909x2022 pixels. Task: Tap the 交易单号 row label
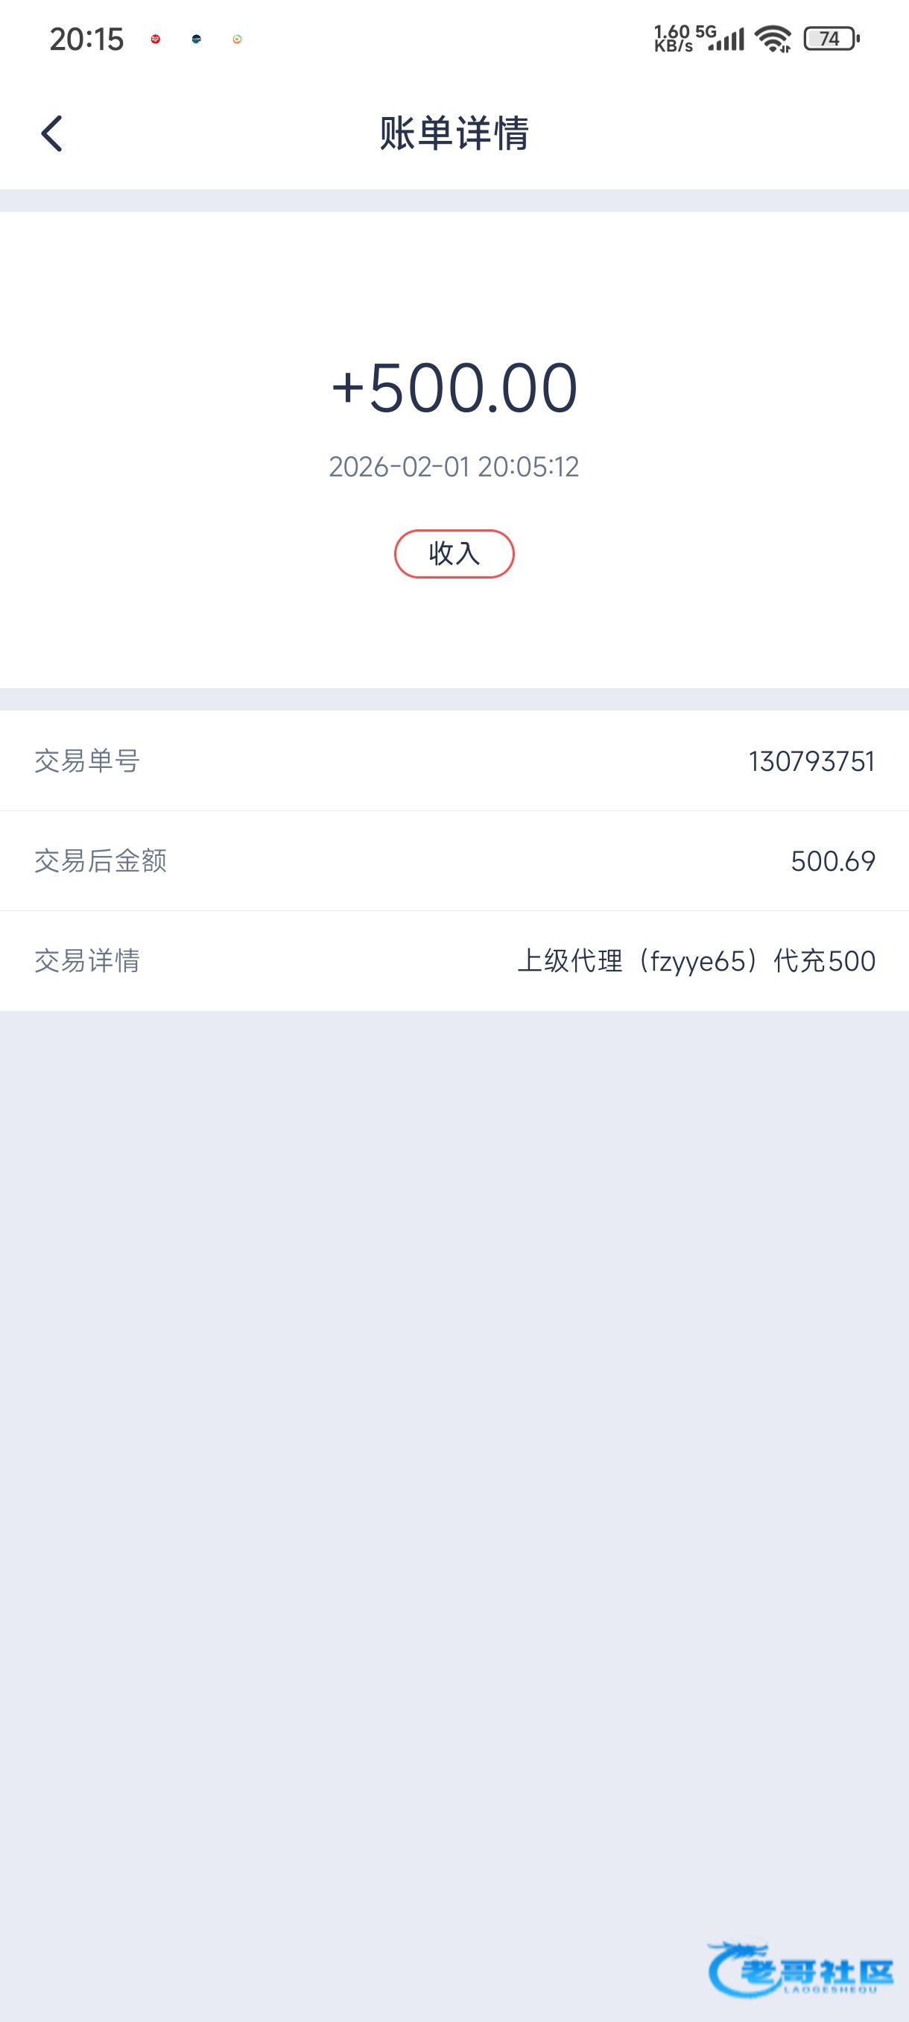click(x=87, y=761)
